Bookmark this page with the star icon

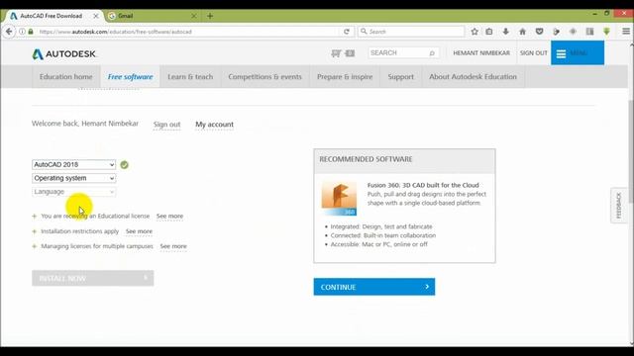coord(475,32)
